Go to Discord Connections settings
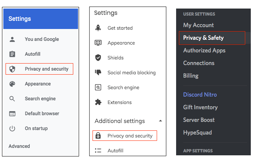Viewport: 256px width, 162px height. click(x=199, y=63)
